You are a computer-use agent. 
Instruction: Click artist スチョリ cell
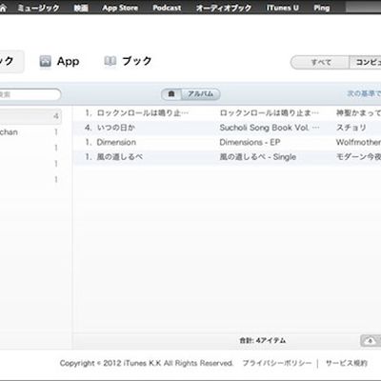pyautogui.click(x=351, y=128)
